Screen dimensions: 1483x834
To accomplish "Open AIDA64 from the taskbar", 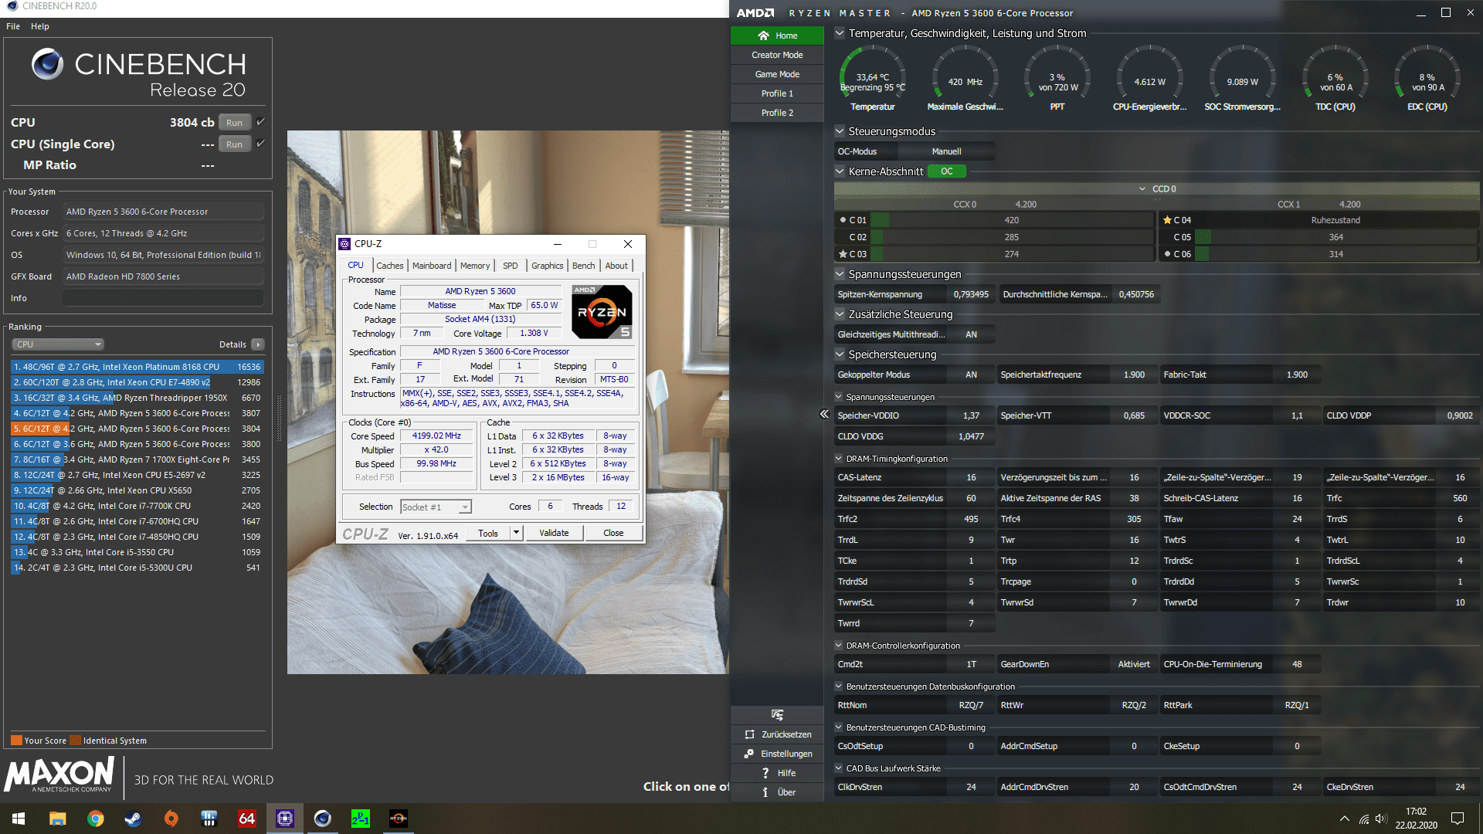I will [x=246, y=819].
